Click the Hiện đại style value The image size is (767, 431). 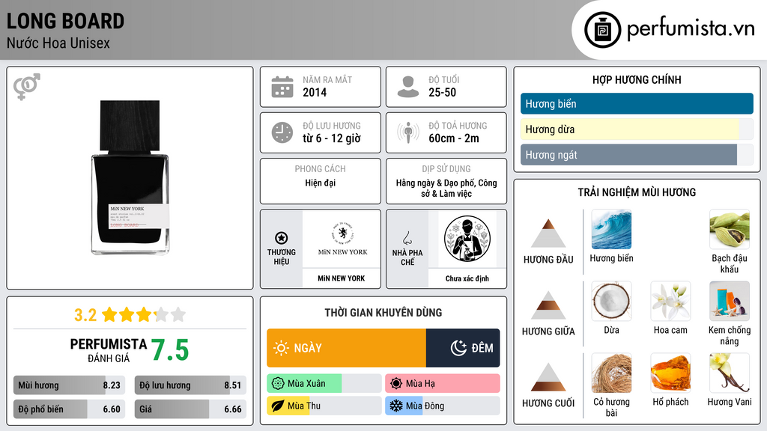click(321, 183)
